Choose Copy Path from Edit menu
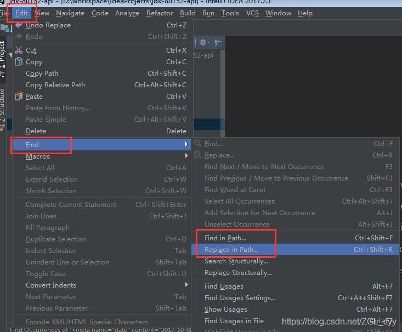402x332 pixels. pos(102,74)
